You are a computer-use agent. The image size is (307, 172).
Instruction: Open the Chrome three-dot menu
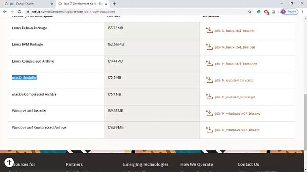click(303, 11)
